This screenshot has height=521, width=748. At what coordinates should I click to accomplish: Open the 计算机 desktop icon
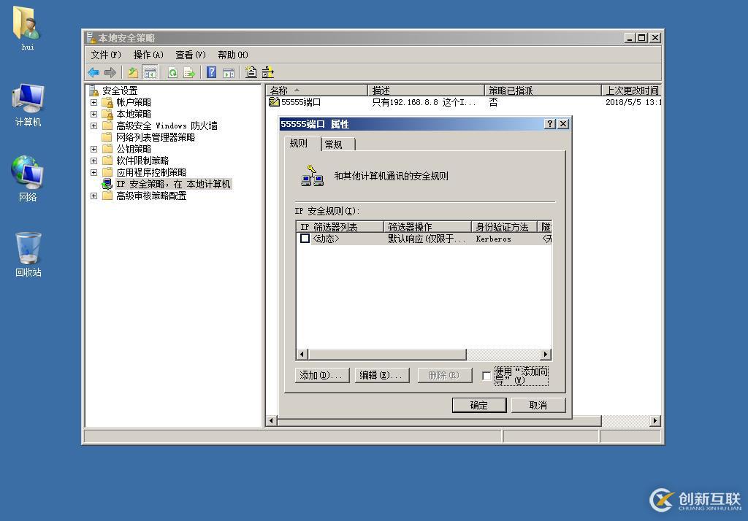coord(28,105)
